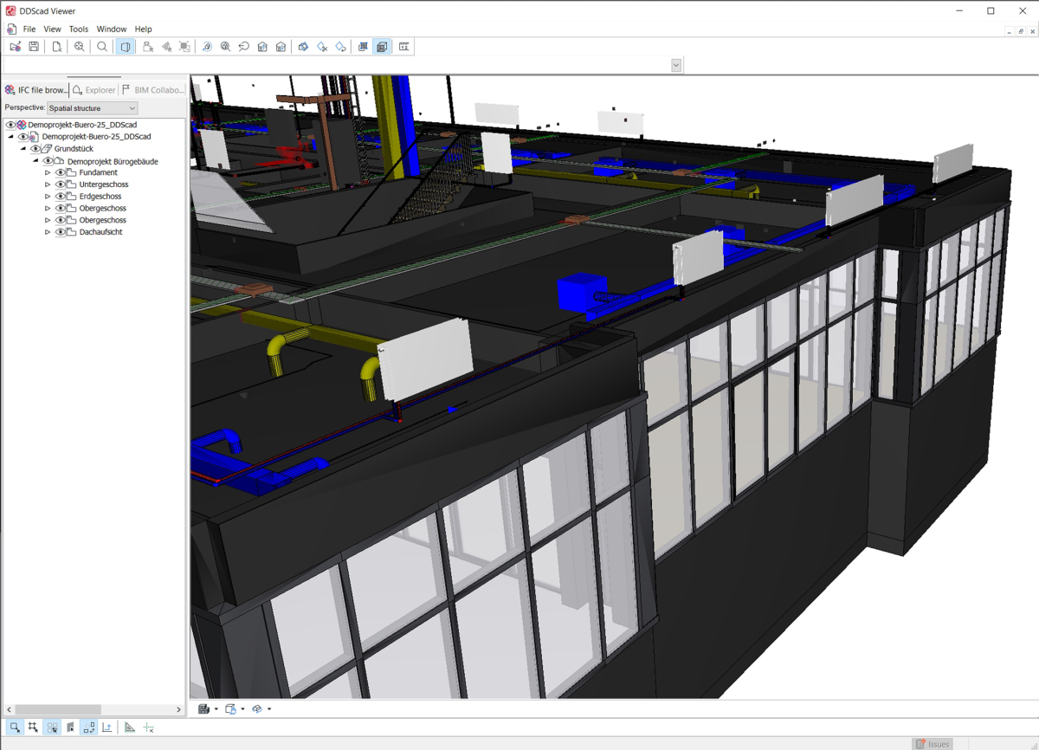Toggle visibility of the Erdgeschoss storey

click(x=61, y=197)
